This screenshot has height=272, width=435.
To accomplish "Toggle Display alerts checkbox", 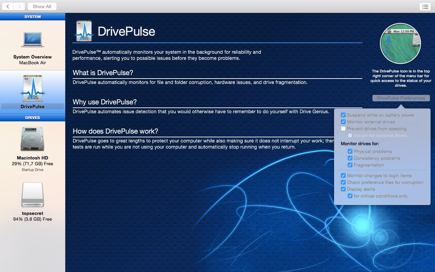I will pyautogui.click(x=343, y=189).
